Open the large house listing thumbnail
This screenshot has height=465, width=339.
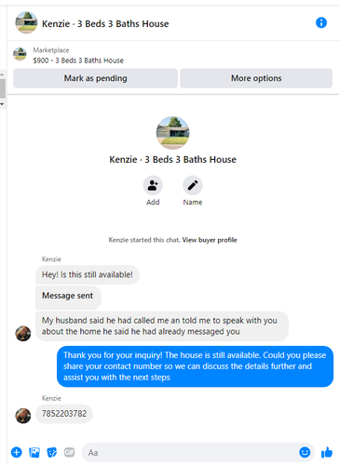click(x=172, y=133)
